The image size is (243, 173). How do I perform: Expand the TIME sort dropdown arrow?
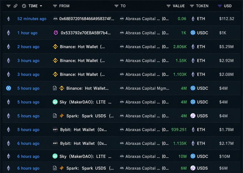(x=41, y=6)
